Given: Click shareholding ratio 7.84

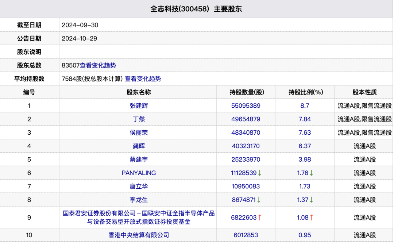Looking at the screenshot, I should [305, 119].
